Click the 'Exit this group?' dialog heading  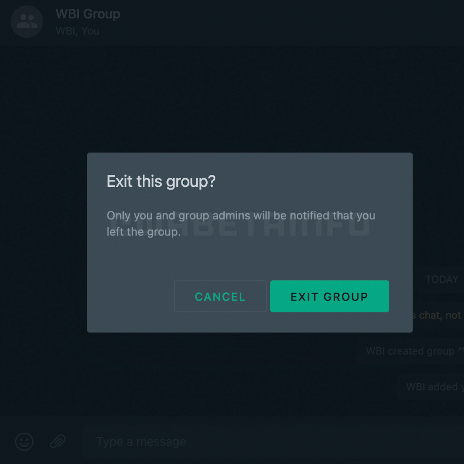pyautogui.click(x=161, y=181)
